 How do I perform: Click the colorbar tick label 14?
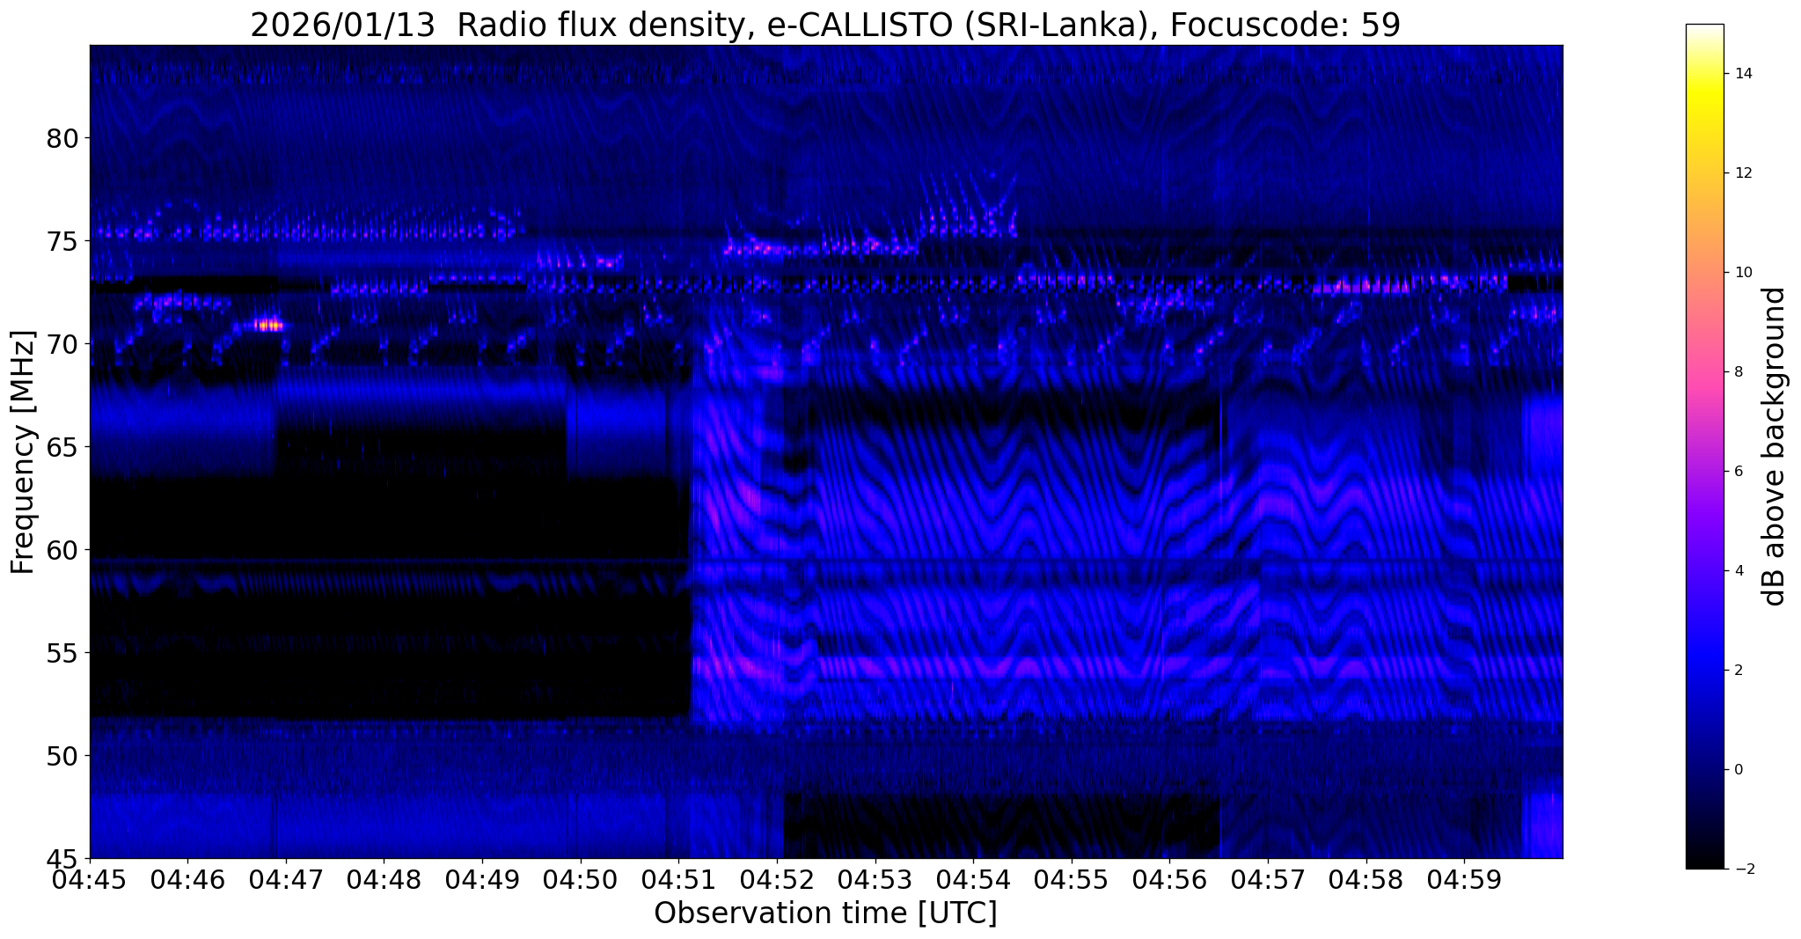[1742, 74]
